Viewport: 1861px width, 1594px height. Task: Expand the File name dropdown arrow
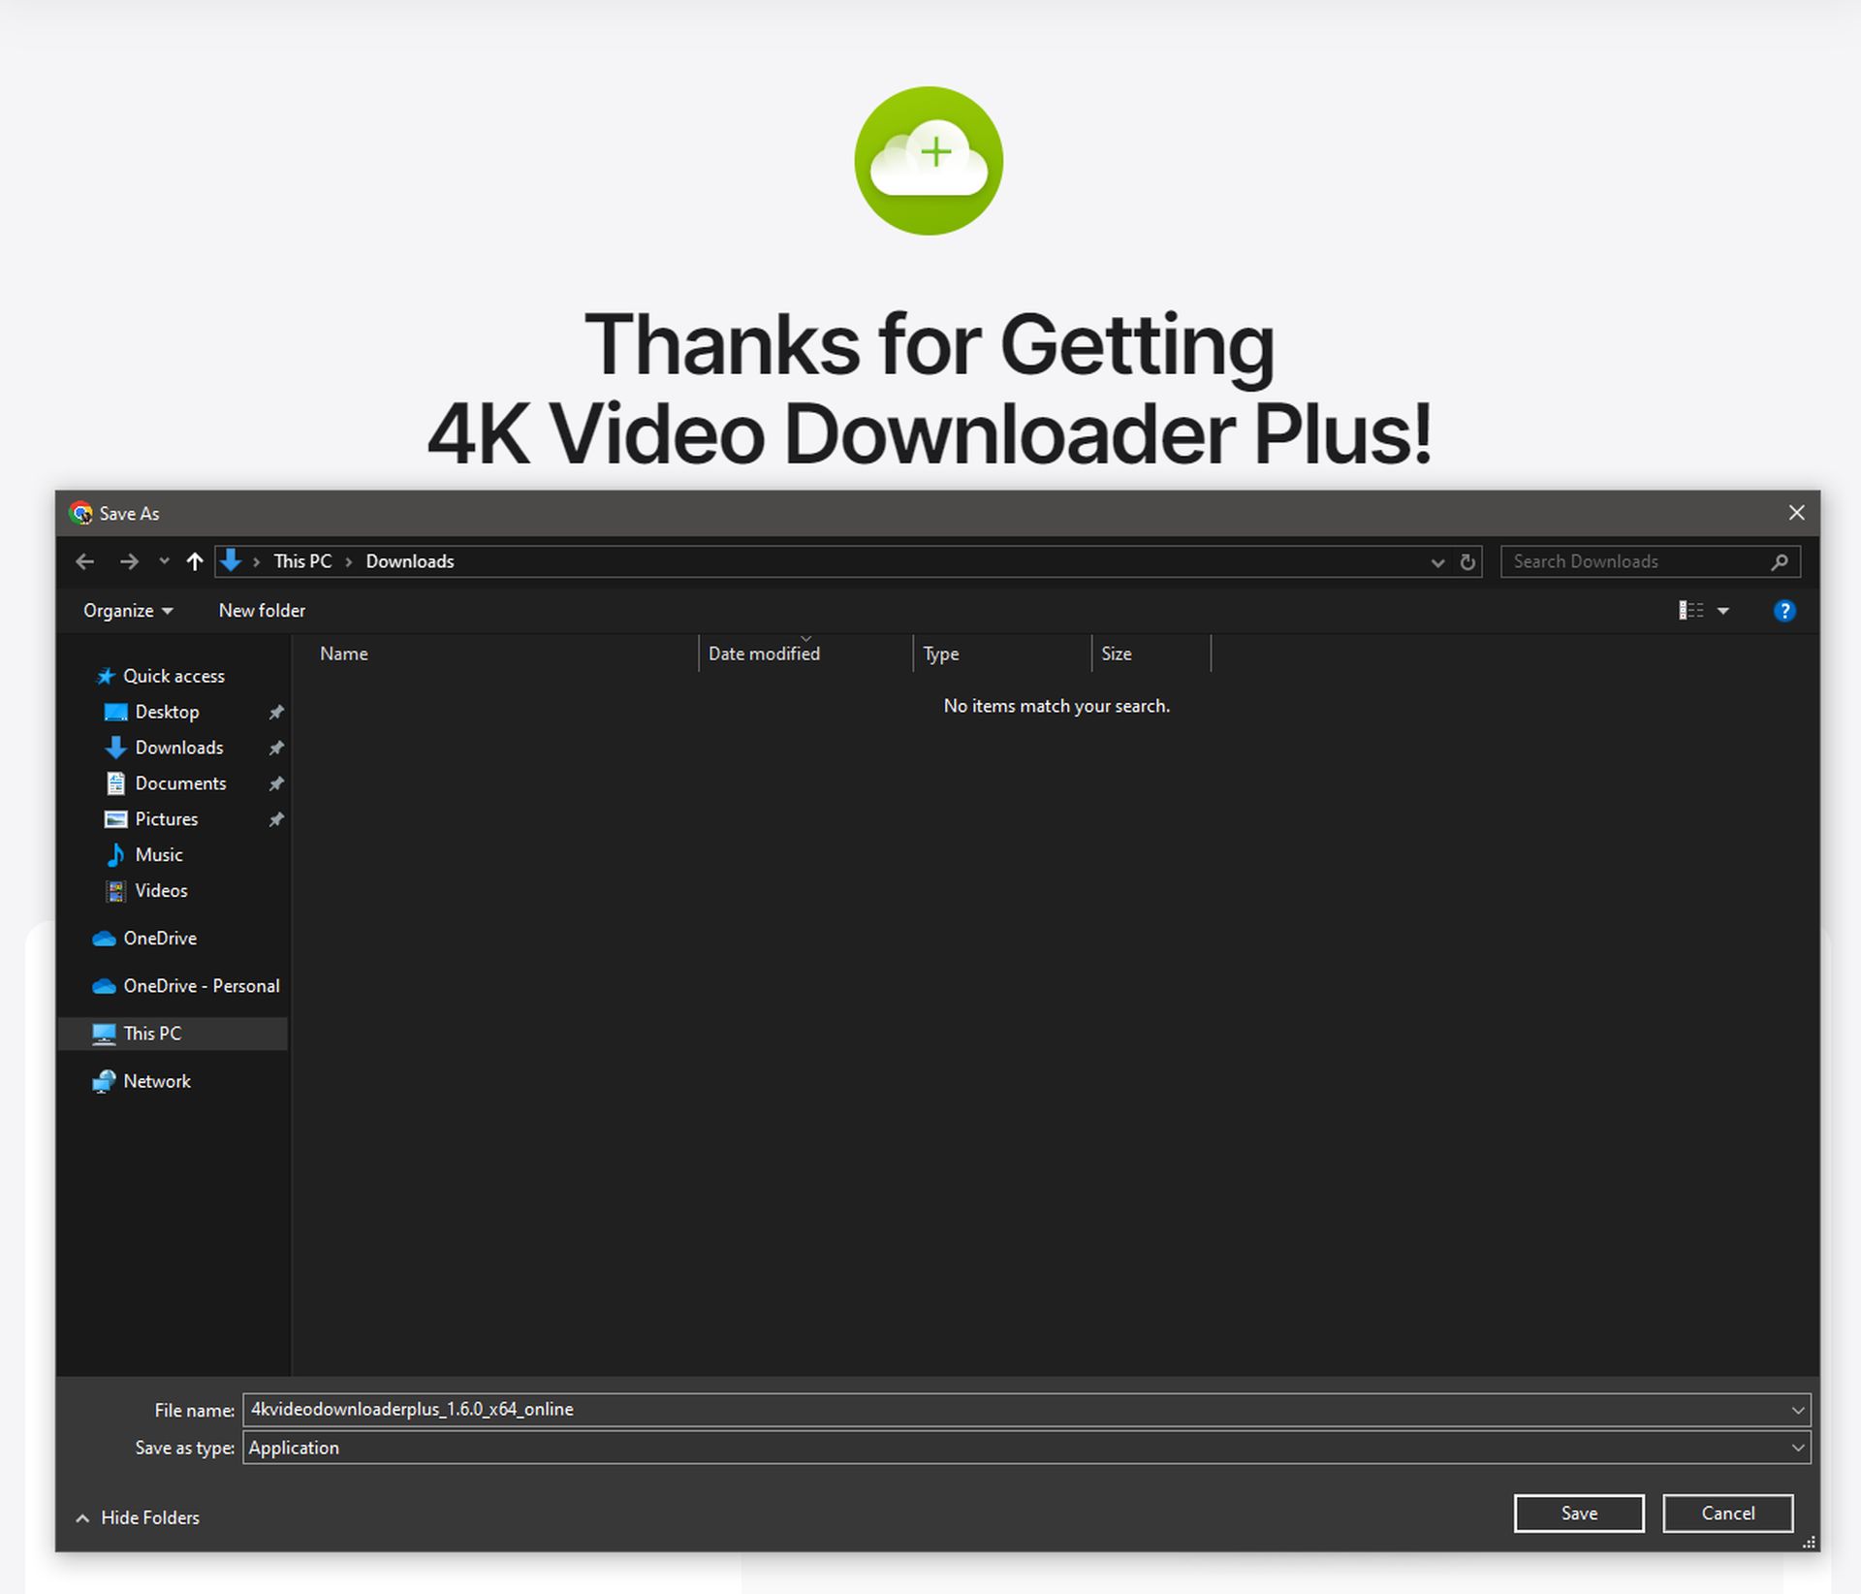1798,1410
